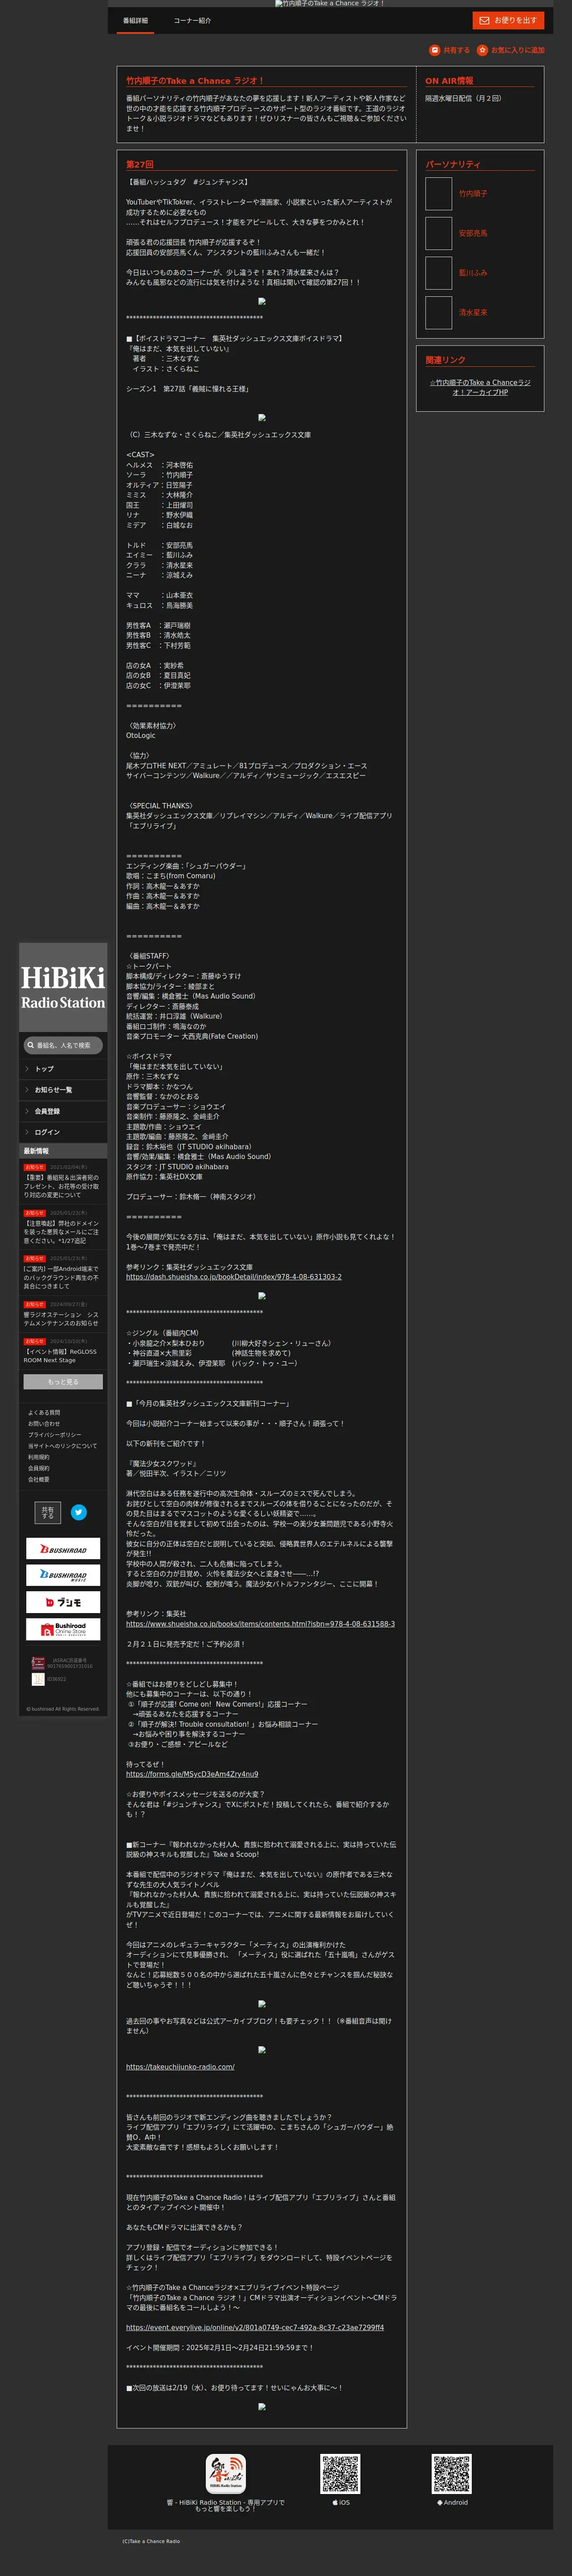
Task: Open the Bushiroad Online Store banner
Action: (63, 1629)
